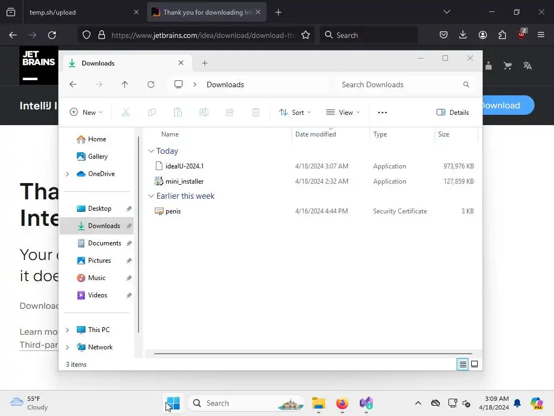This screenshot has width=554, height=416.
Task: Click the Copy icon in Explorer toolbar
Action: (x=152, y=113)
